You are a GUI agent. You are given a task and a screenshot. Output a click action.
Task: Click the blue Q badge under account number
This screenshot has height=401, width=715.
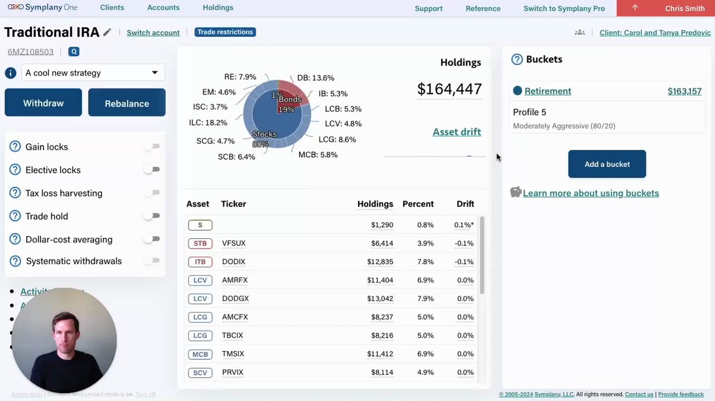[74, 52]
